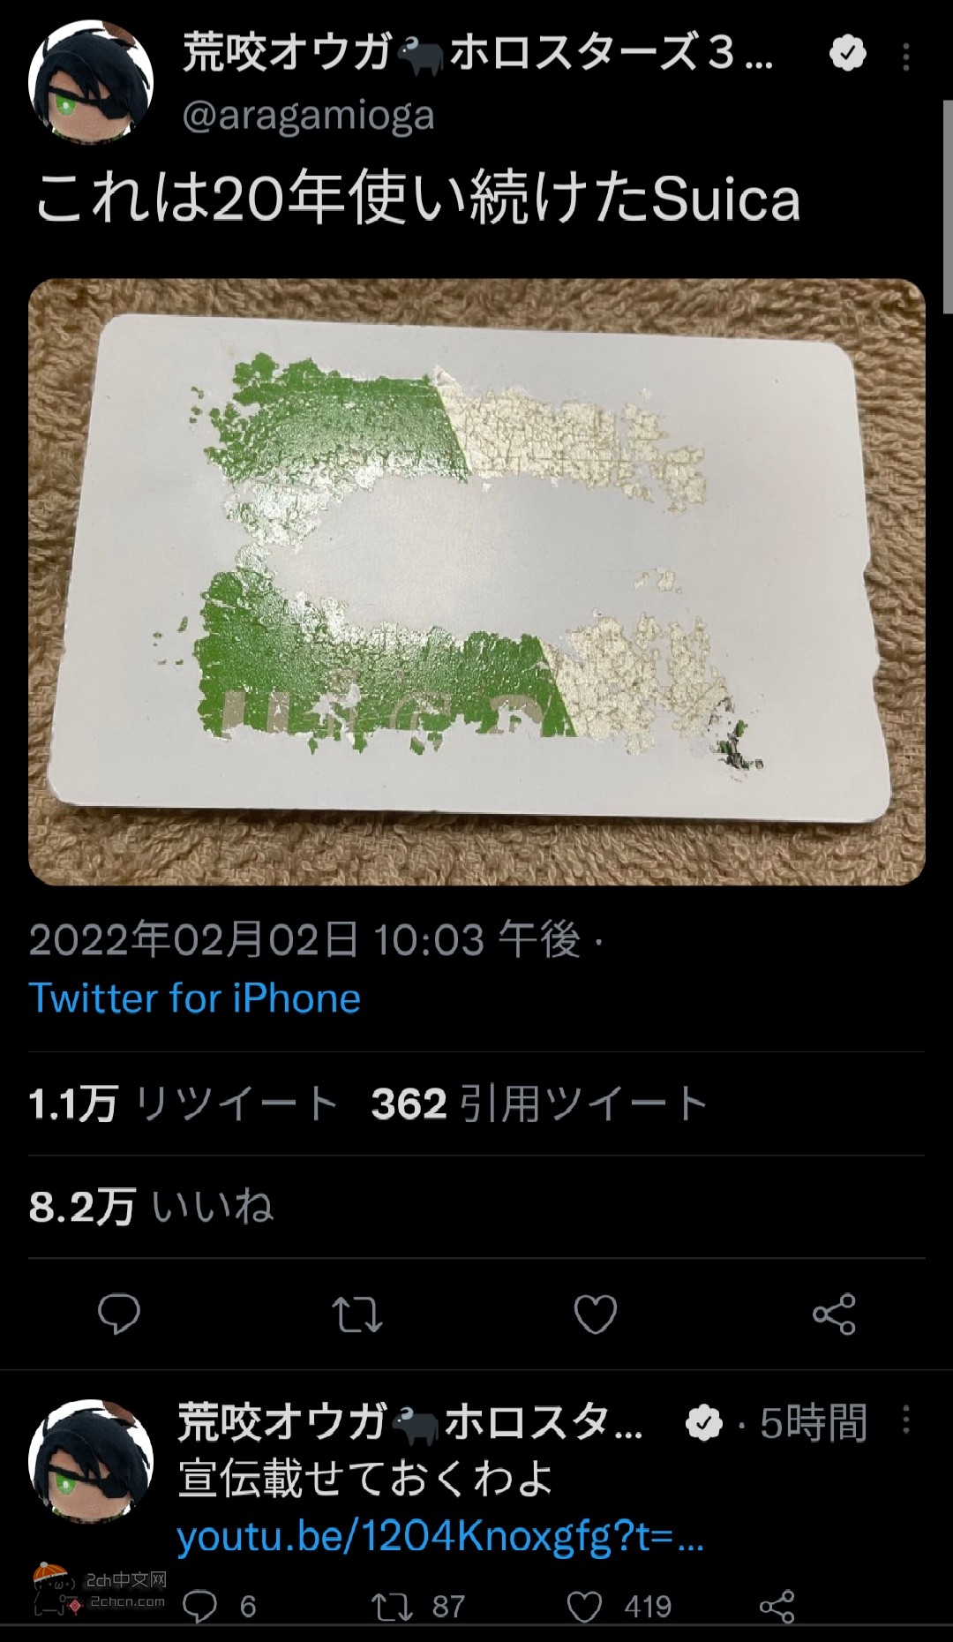The image size is (953, 1642).
Task: Open the main tweet's more options menu
Action: pos(905,57)
